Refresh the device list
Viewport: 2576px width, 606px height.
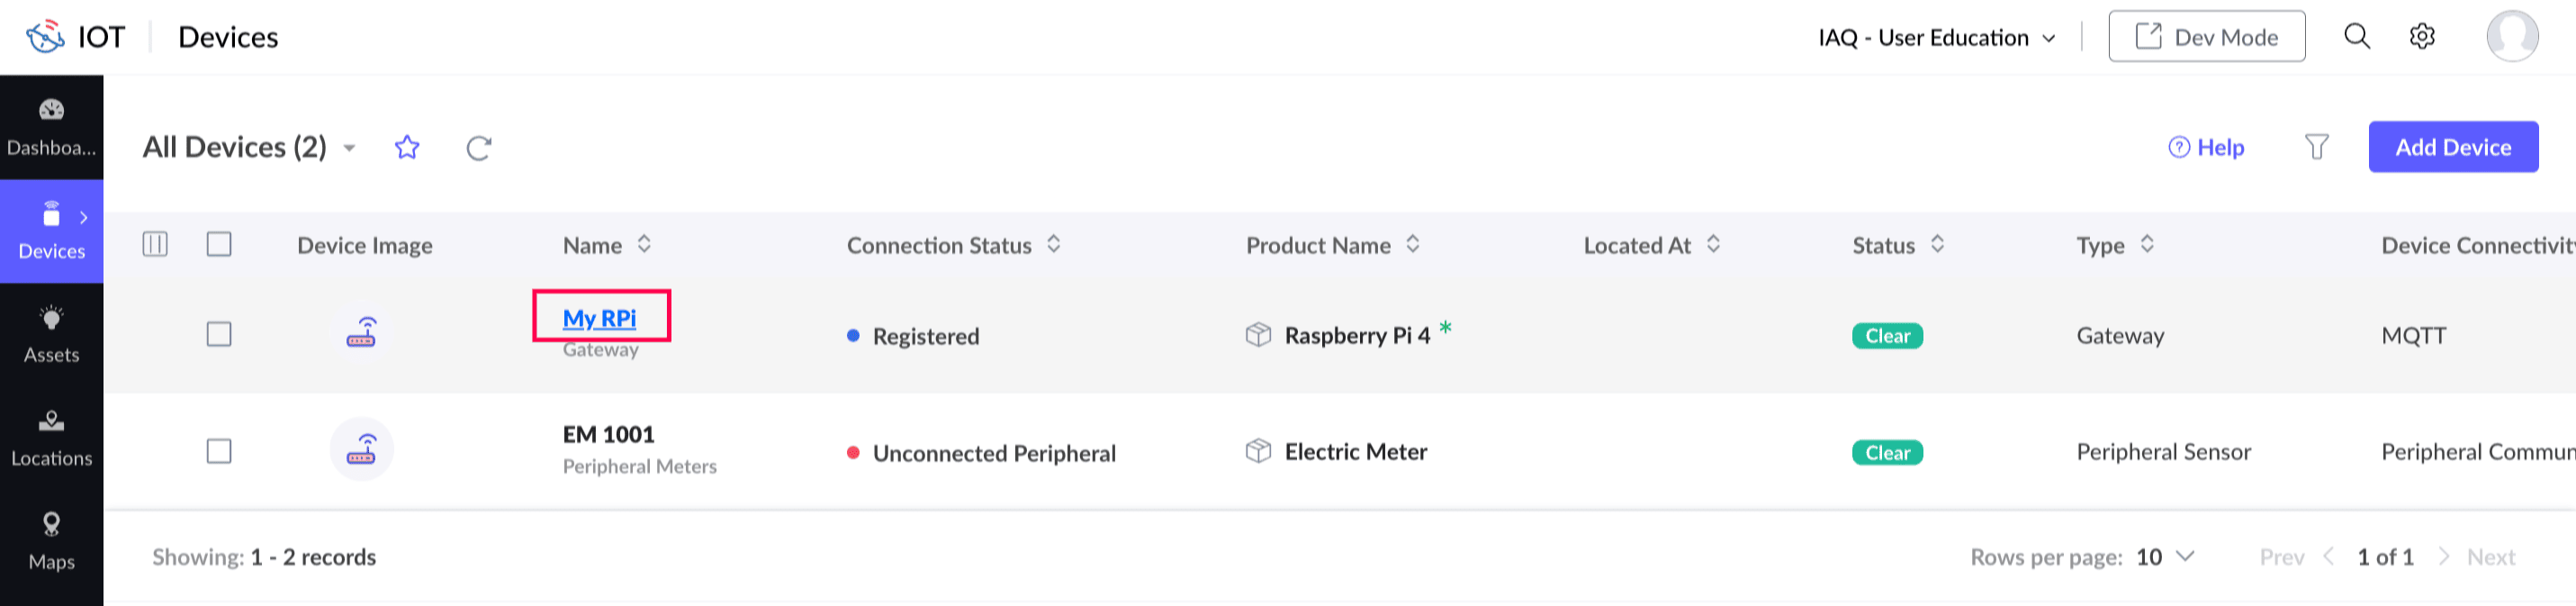click(x=479, y=148)
